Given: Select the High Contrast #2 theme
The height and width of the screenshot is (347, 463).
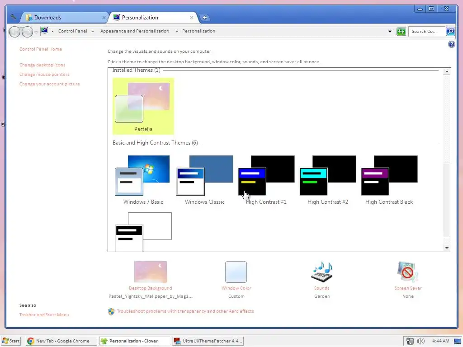Looking at the screenshot, I should pyautogui.click(x=327, y=180).
